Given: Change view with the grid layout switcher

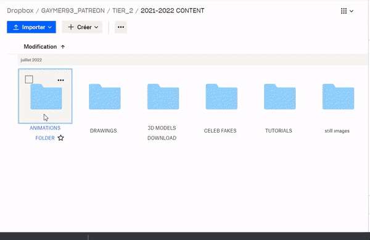Looking at the screenshot, I should [347, 11].
